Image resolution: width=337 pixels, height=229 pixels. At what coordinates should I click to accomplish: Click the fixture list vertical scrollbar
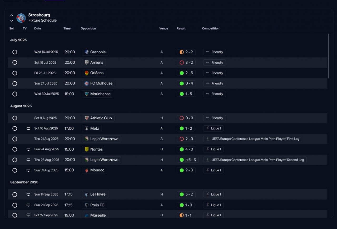[x=329, y=56]
